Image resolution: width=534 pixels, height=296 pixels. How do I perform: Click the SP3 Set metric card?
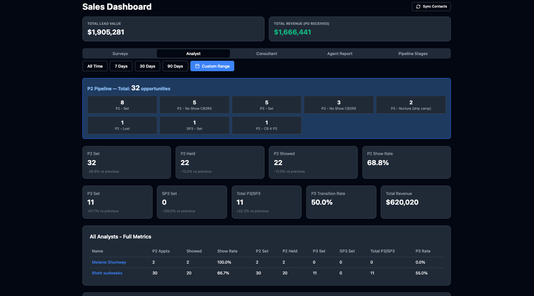tap(192, 202)
